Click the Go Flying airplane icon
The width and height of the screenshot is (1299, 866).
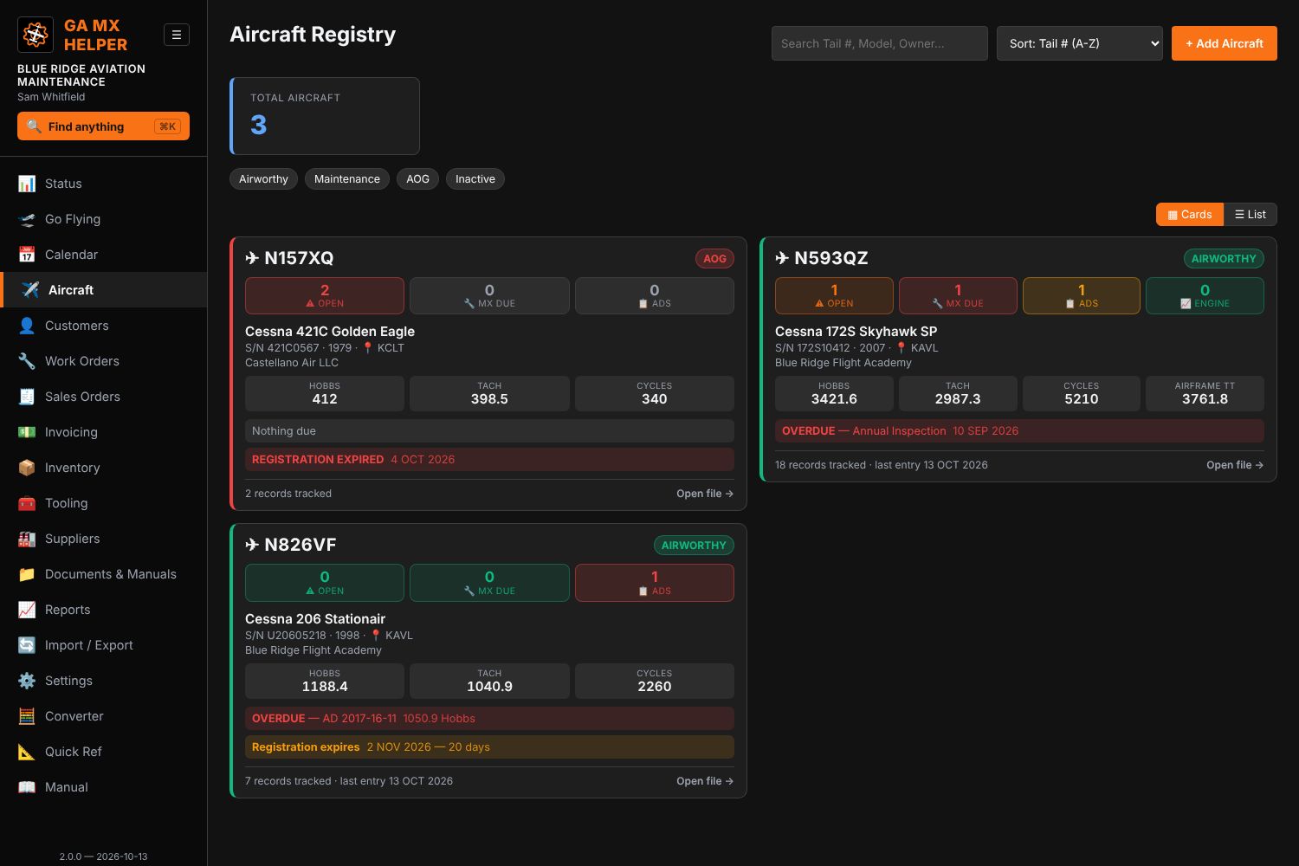[x=27, y=219]
